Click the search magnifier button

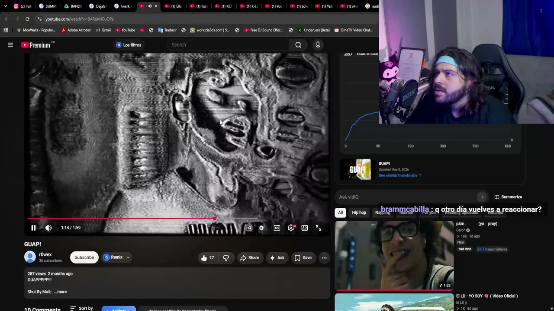click(298, 45)
